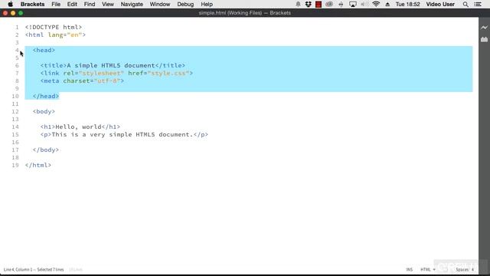Viewport: 490px width, 276px height.
Task: Click the meta charset "utf-8" value
Action: [107, 80]
